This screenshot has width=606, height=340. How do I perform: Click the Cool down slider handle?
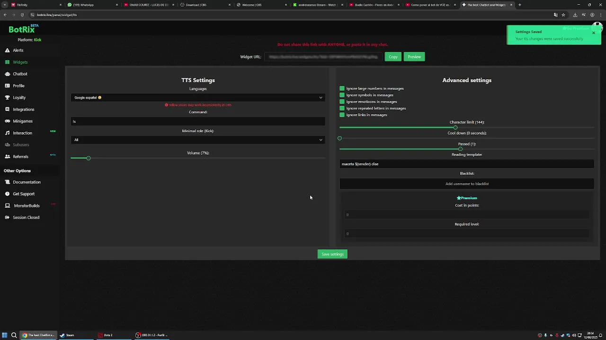point(339,138)
